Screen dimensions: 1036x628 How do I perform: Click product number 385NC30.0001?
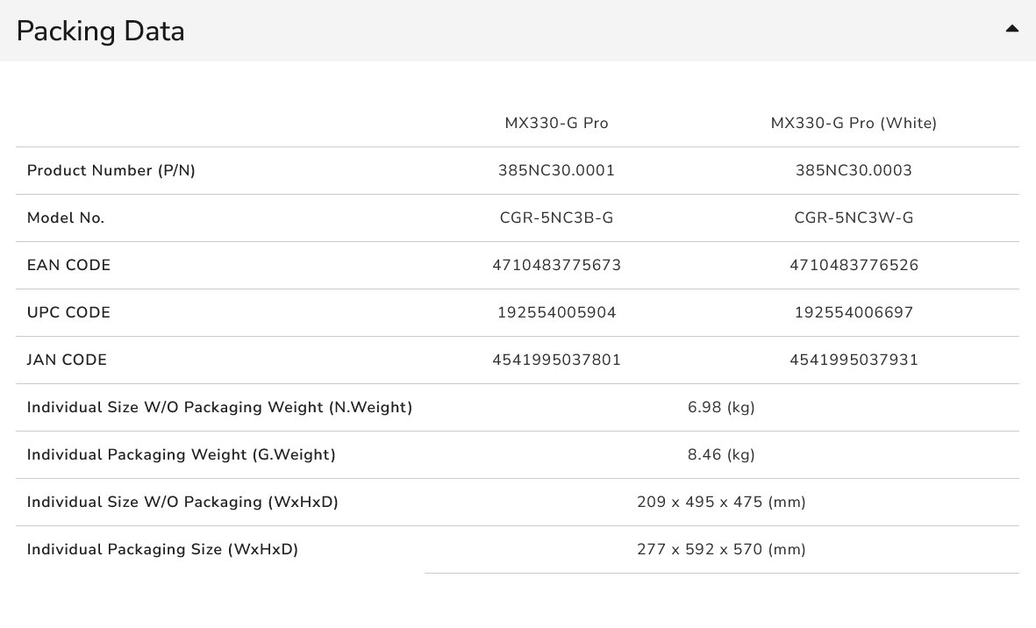point(556,171)
